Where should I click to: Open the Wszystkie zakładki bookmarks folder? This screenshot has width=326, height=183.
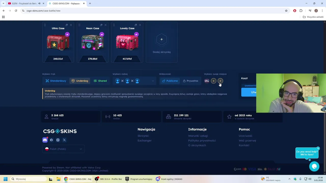pos(313,17)
